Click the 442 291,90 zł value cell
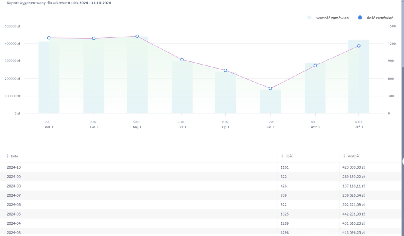 pyautogui.click(x=353, y=214)
